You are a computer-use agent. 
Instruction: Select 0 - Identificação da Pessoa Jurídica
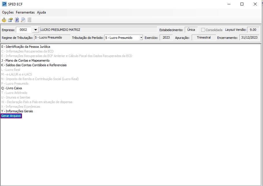click(x=26, y=47)
